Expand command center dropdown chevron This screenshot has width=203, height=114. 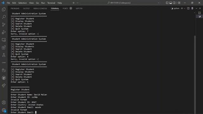(159, 3)
